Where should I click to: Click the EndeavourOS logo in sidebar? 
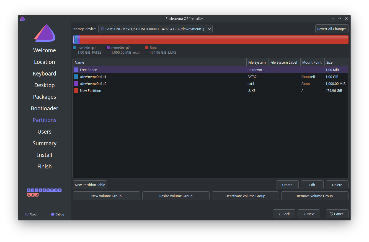[x=45, y=33]
